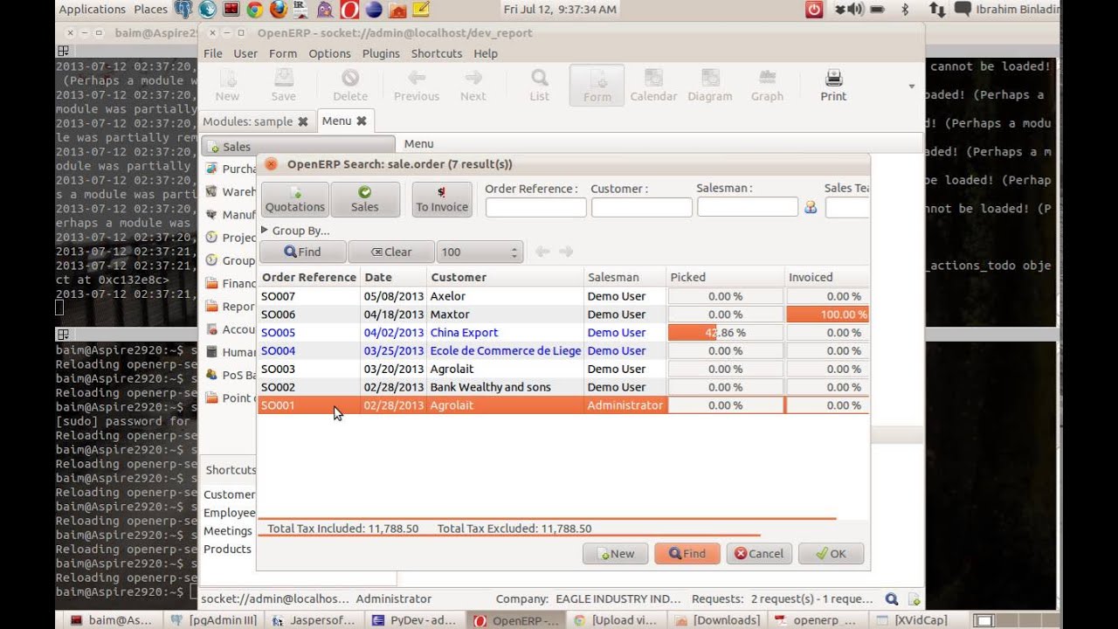Sort by the Order Reference column header
1118x629 pixels.
309,277
